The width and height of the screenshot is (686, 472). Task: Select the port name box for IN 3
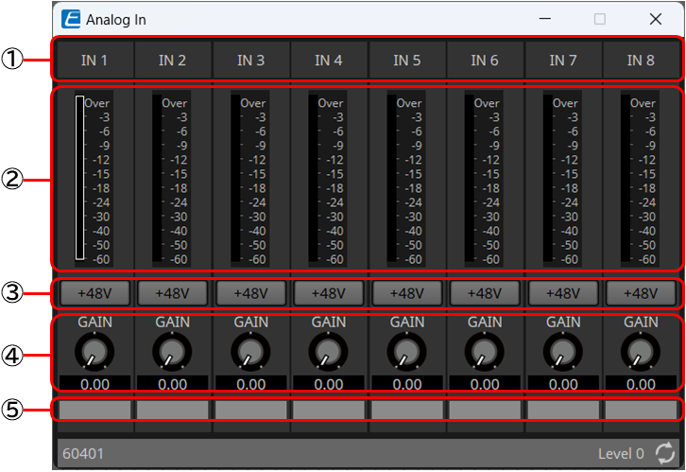point(250,410)
